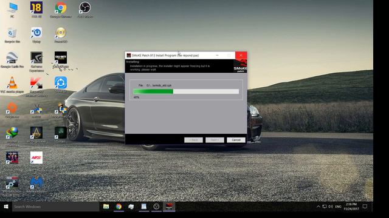
Task: Launch the Google Earth Pro shortcut
Action: pyautogui.click(x=12, y=60)
